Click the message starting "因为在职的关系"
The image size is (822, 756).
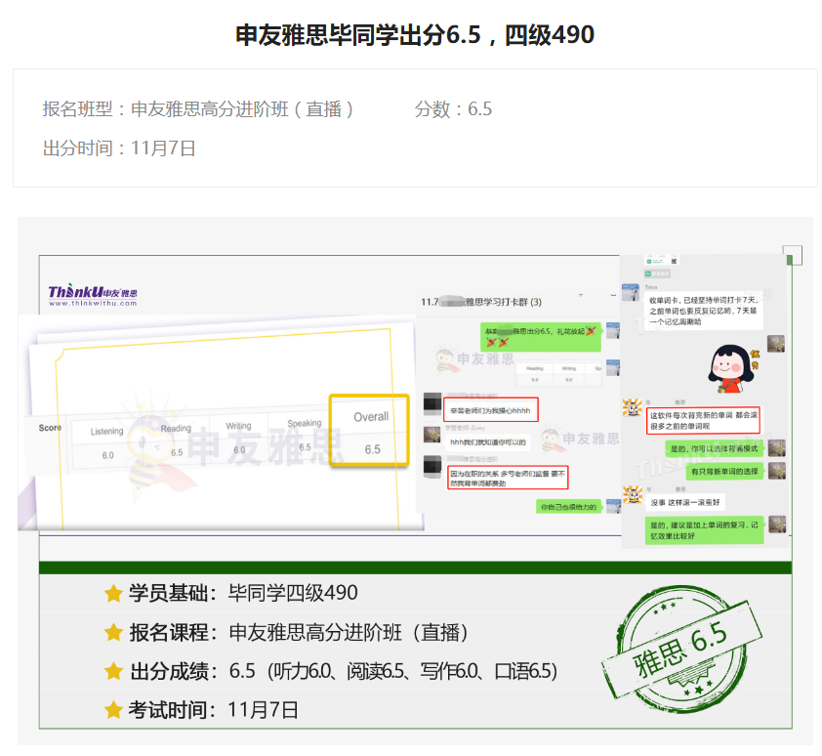508,478
